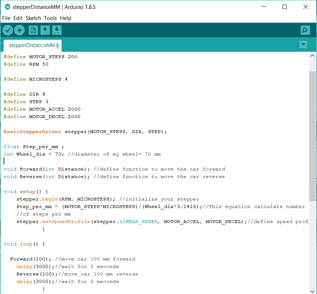Click the line '#define MICROSTEPS 4'
This screenshot has width=317, height=294.
pos(36,79)
